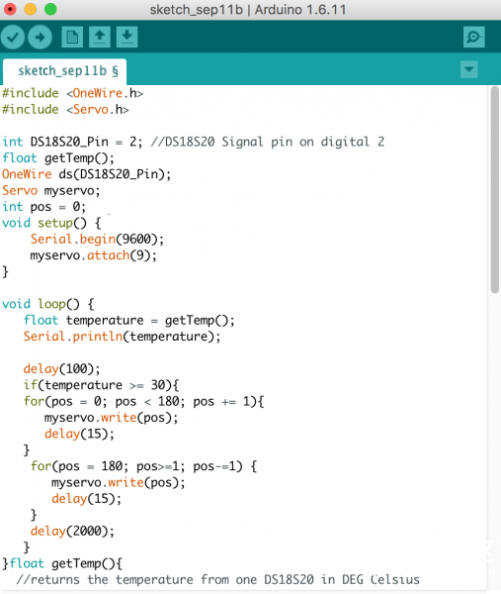501x594 pixels.
Task: Create a new sketch with New icon
Action: tap(72, 38)
